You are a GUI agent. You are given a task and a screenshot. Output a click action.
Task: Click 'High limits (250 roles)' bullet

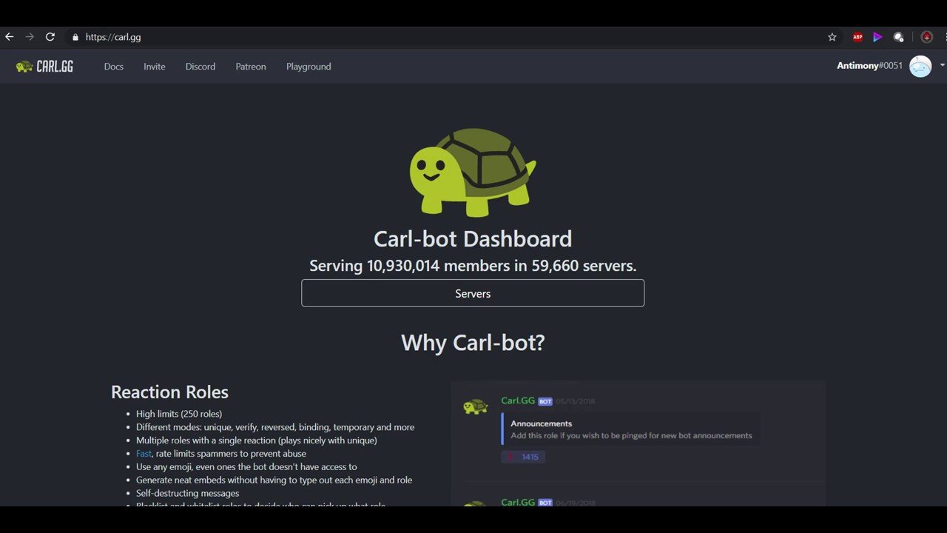coord(179,414)
